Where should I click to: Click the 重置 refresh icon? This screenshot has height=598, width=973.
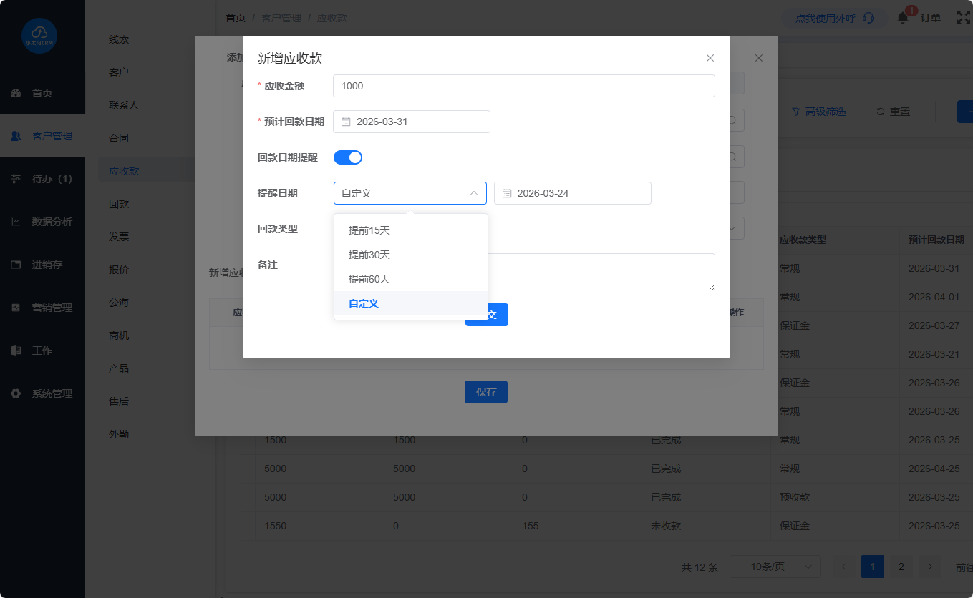coord(881,112)
